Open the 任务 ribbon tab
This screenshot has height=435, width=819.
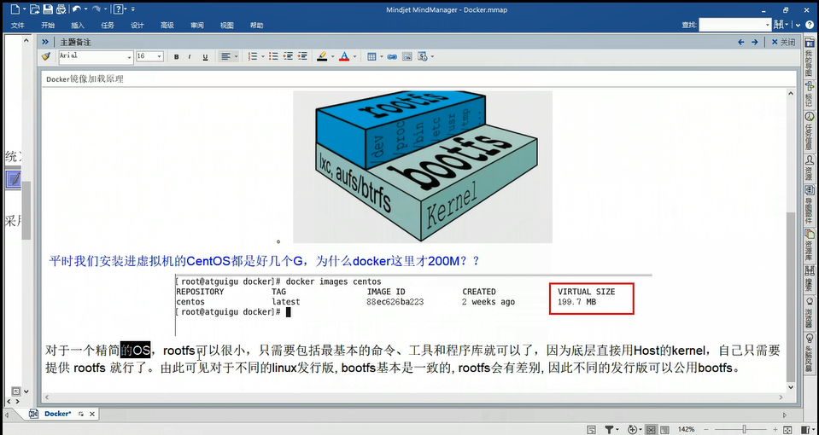(108, 25)
